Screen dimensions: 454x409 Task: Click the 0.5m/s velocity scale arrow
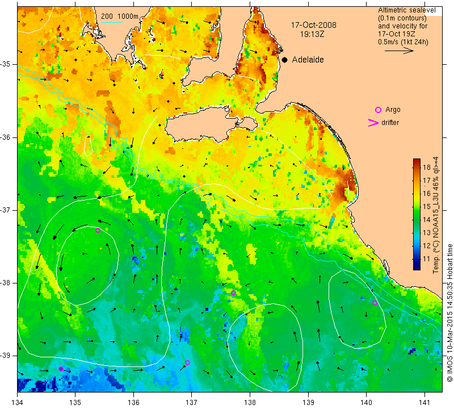click(x=399, y=51)
